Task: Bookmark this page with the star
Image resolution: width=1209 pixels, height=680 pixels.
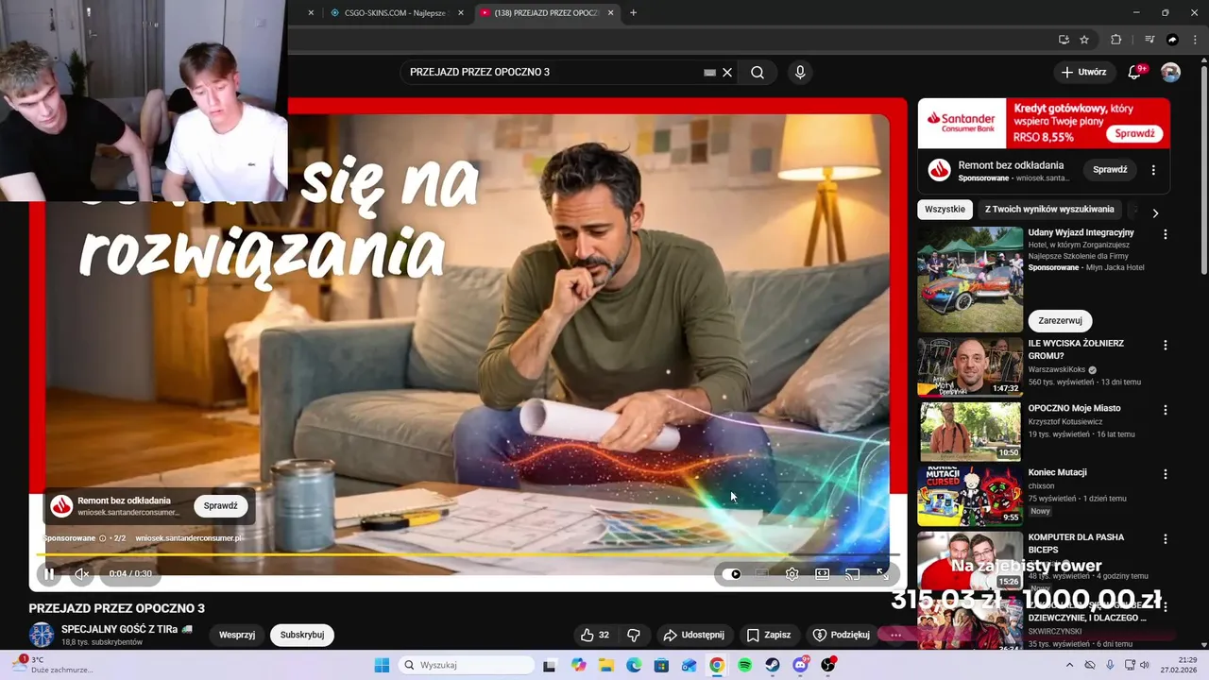Action: [1084, 40]
